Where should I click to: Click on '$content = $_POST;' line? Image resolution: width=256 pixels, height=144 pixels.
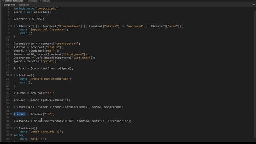click(x=29, y=19)
